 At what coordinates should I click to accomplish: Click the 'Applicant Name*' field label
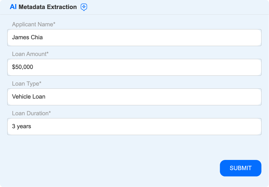pyautogui.click(x=33, y=24)
